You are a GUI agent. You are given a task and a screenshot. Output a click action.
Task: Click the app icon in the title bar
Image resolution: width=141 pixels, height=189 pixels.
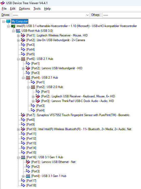pos(3,3)
